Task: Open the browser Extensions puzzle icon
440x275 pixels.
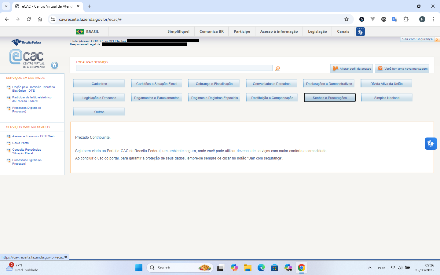Action: click(406, 19)
